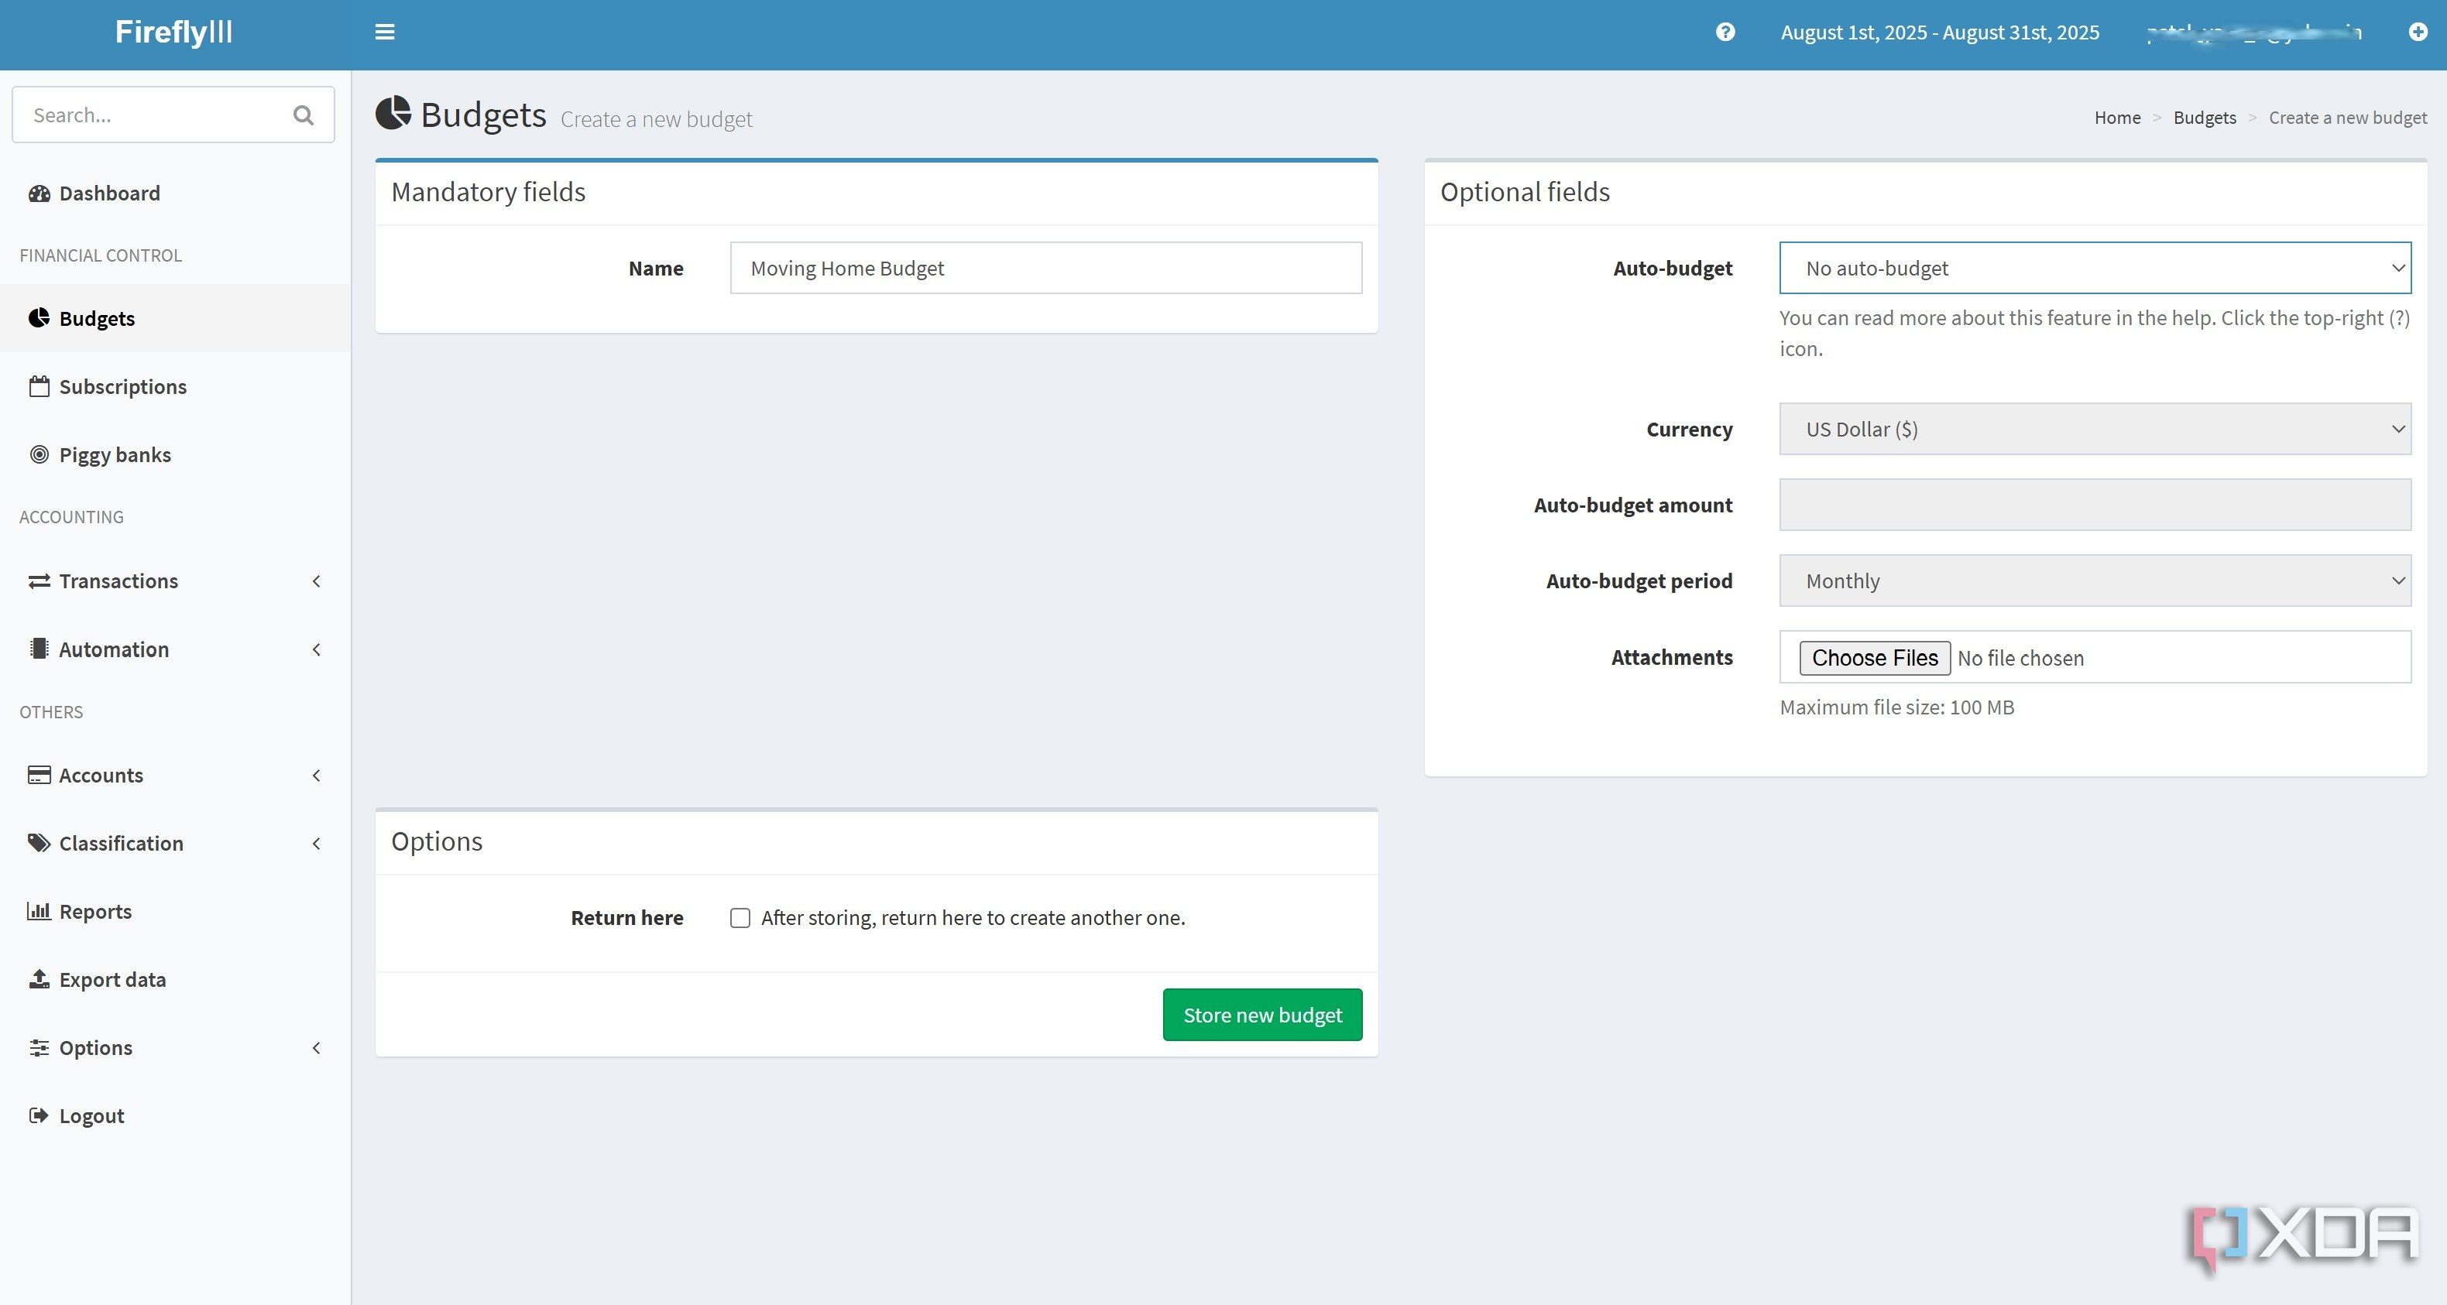This screenshot has height=1305, width=2447.
Task: Enable the Return here checkbox
Action: (740, 917)
